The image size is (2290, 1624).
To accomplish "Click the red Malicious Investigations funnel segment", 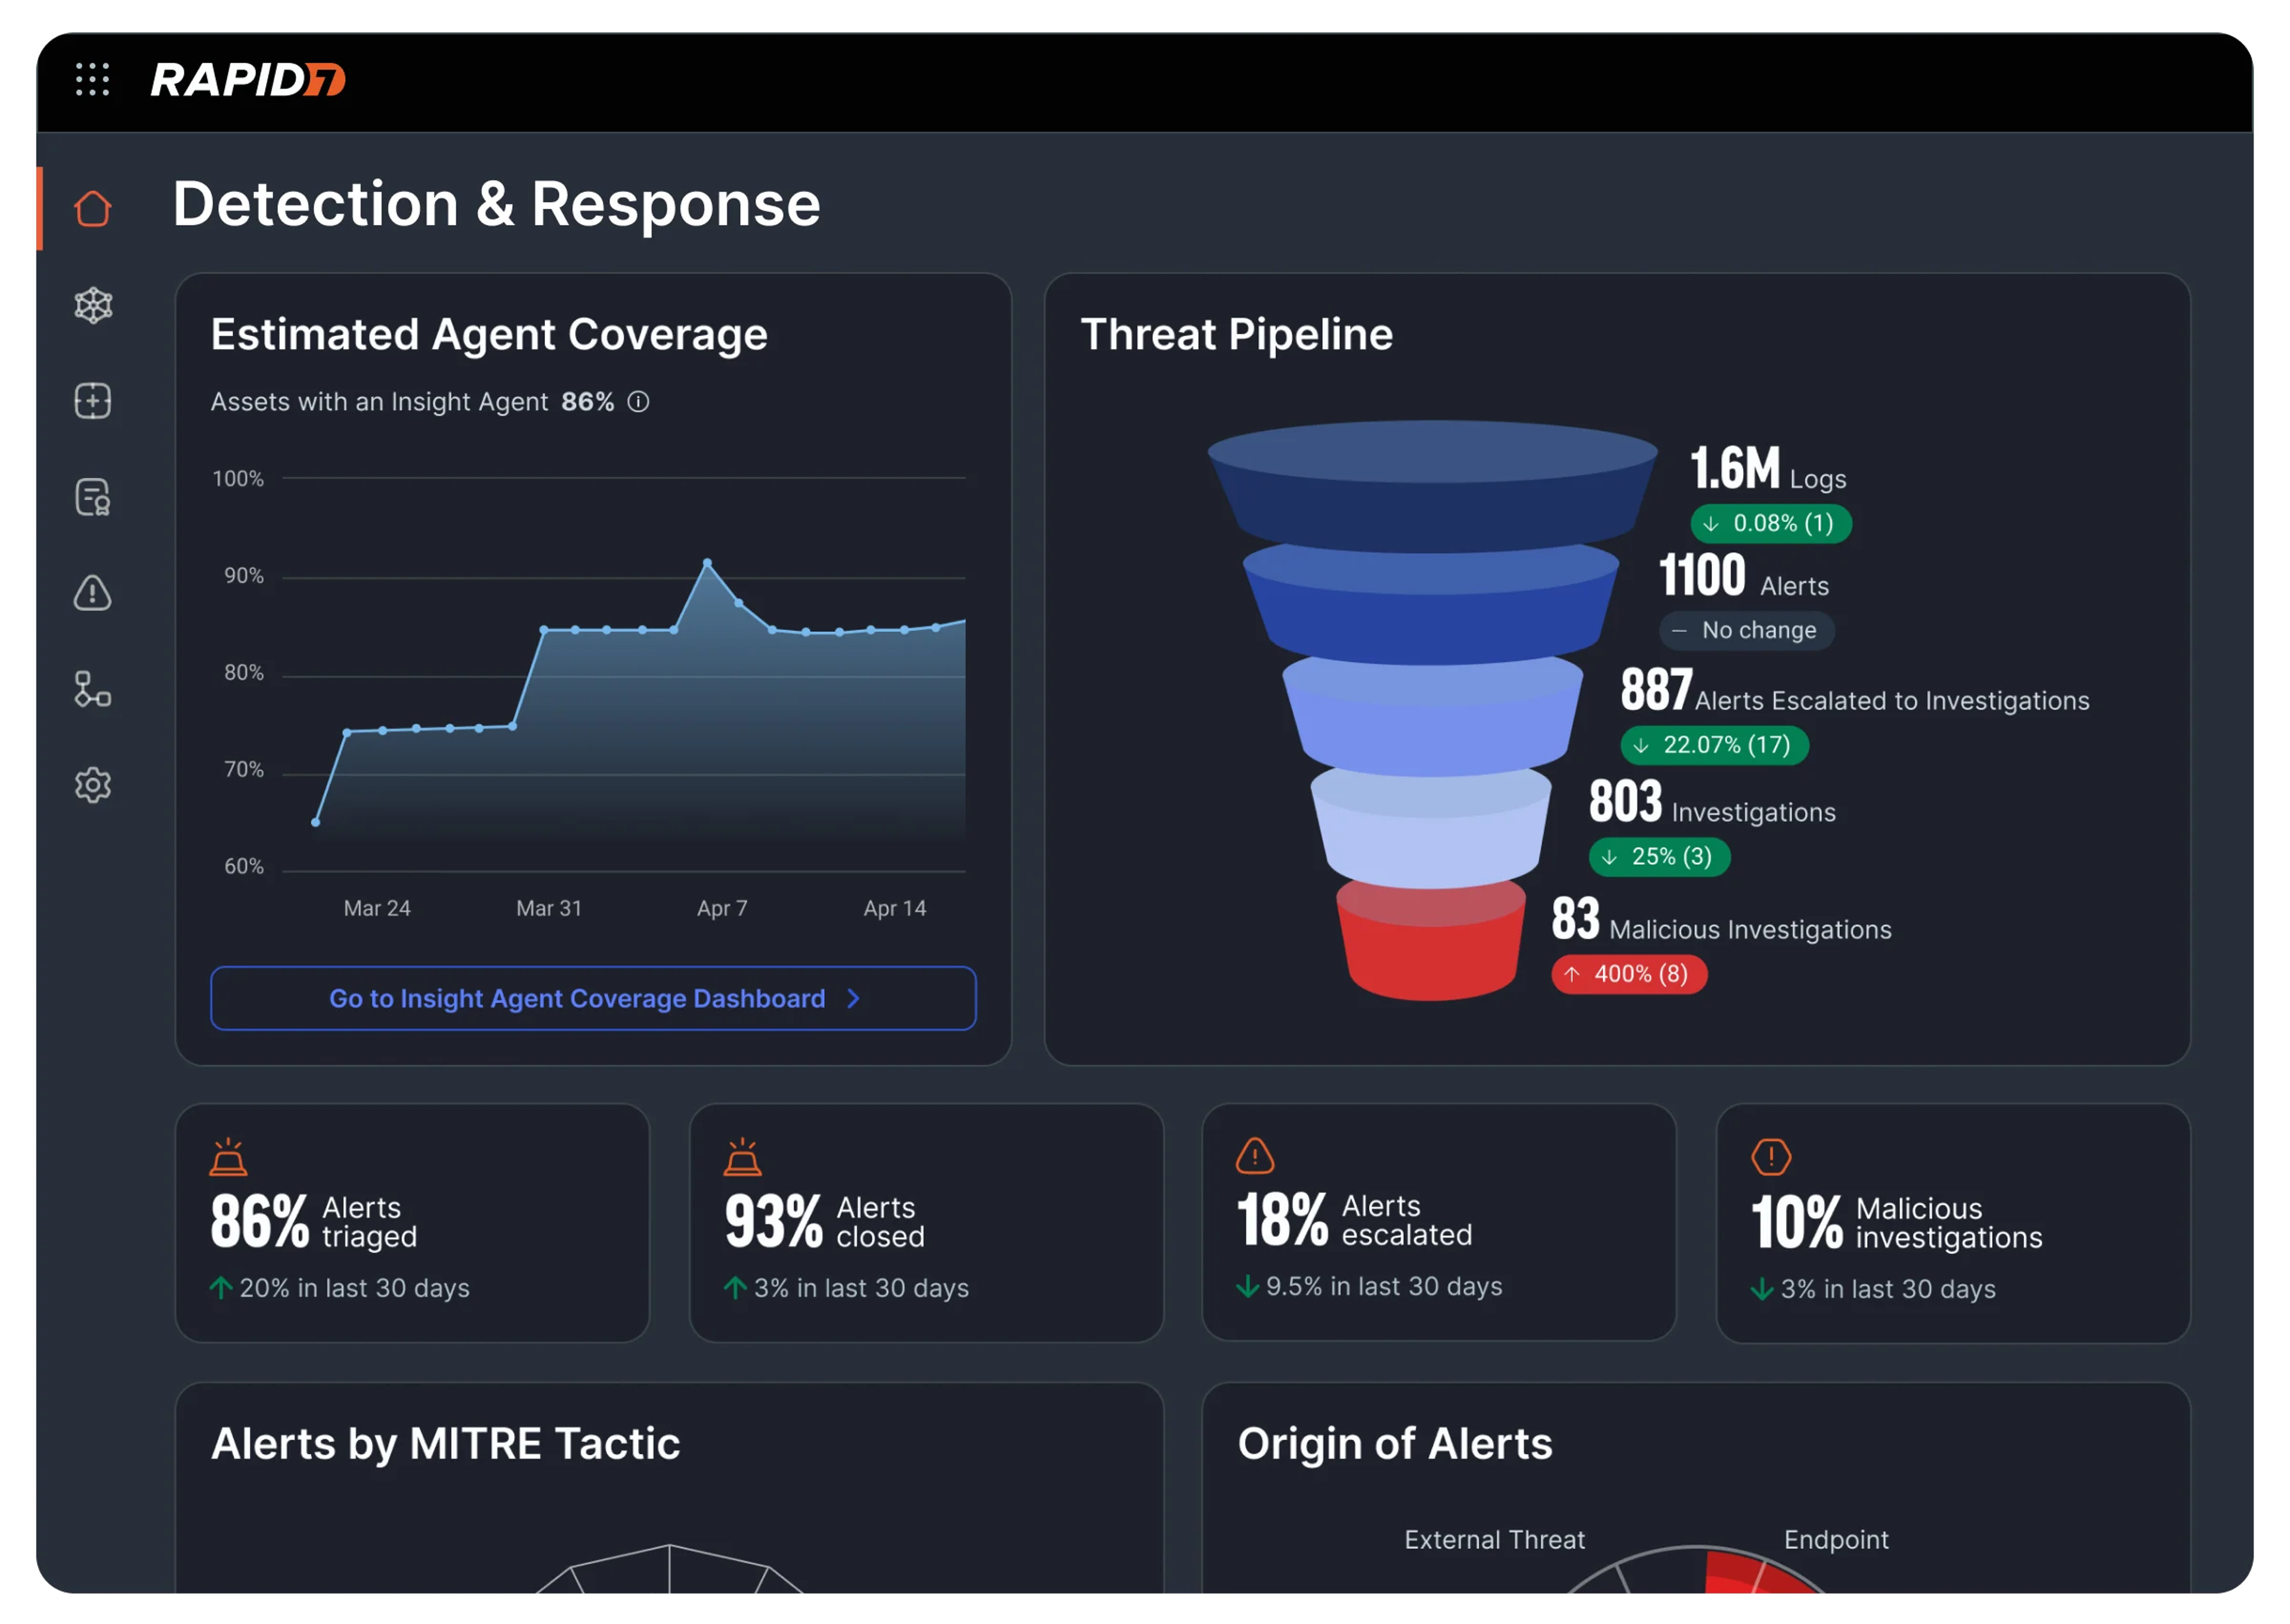I will coord(1431,942).
